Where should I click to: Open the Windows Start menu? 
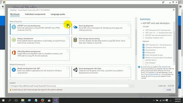3,100
